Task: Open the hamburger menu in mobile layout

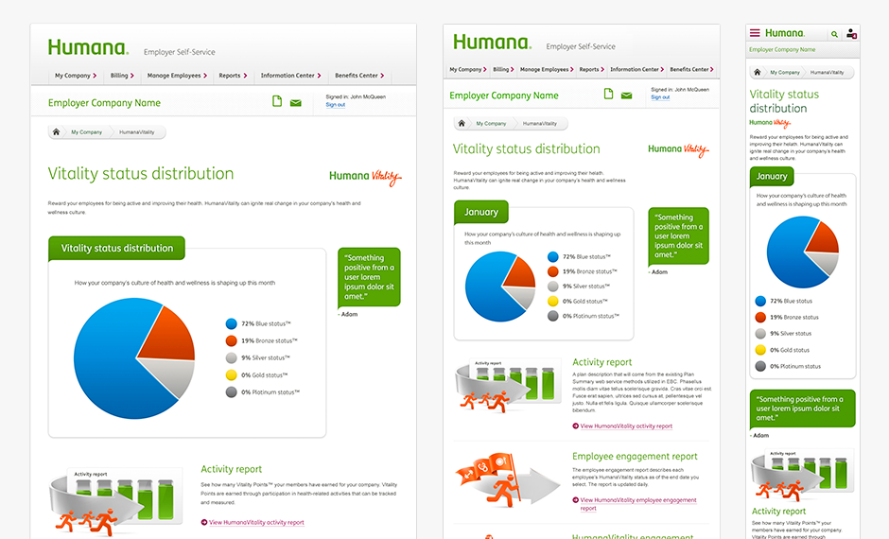Action: [x=755, y=33]
